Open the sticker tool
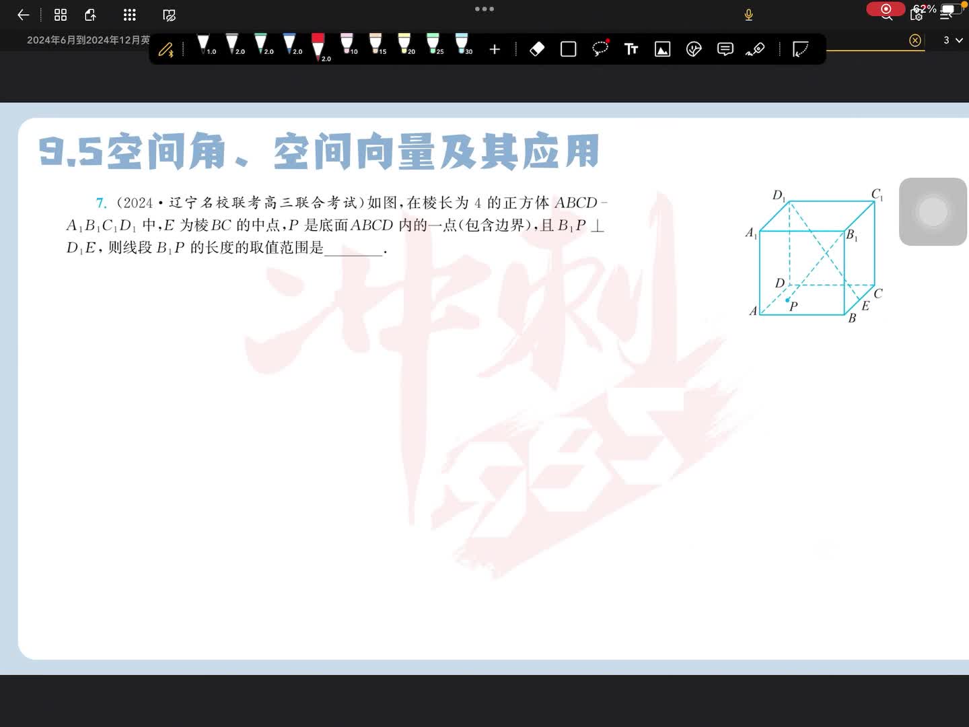This screenshot has width=969, height=727. pyautogui.click(x=694, y=49)
